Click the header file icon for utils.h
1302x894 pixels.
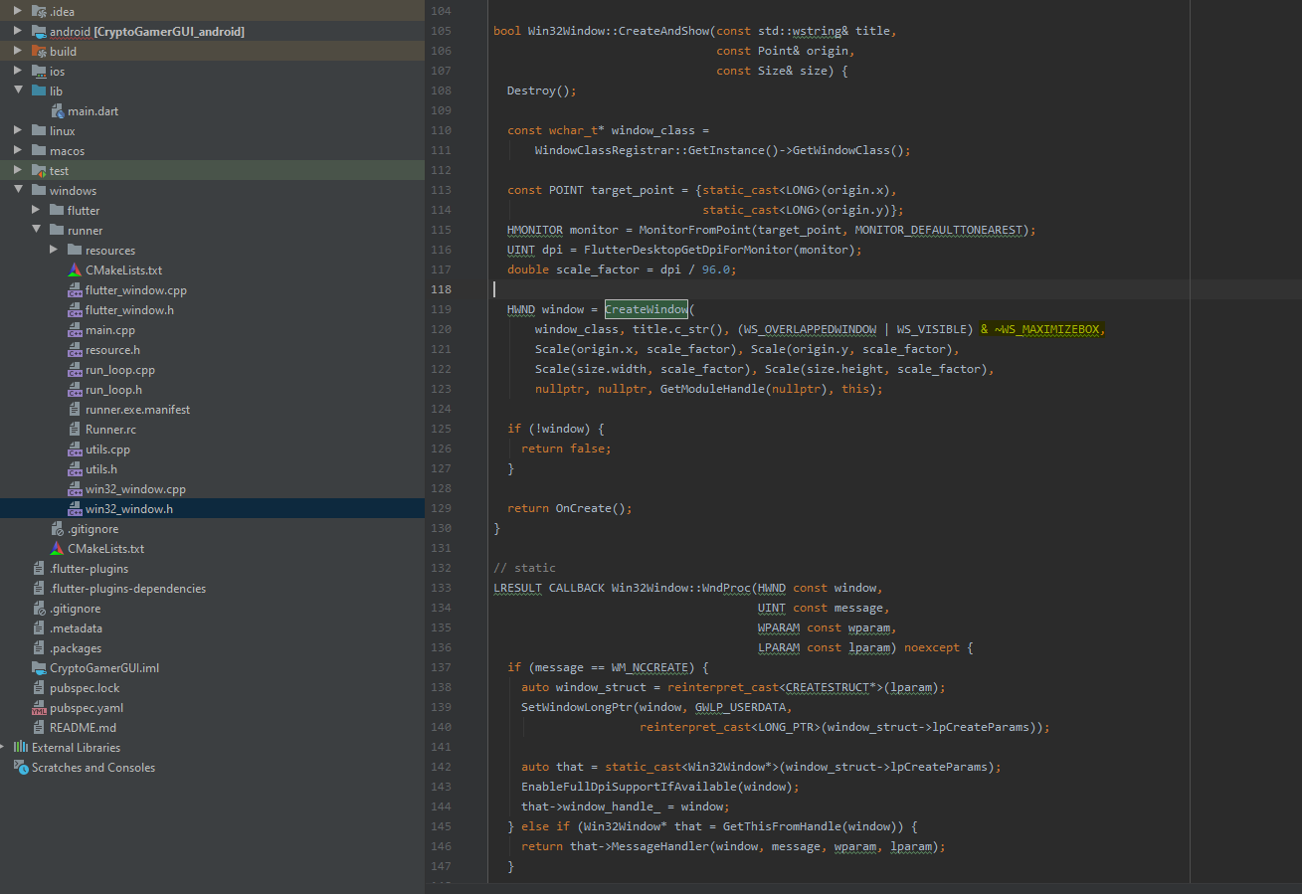[x=74, y=468]
